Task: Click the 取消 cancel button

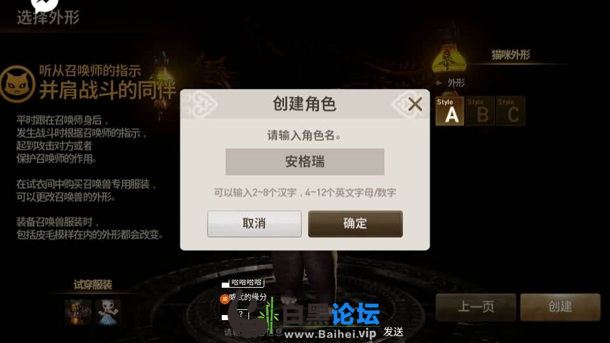Action: 254,224
